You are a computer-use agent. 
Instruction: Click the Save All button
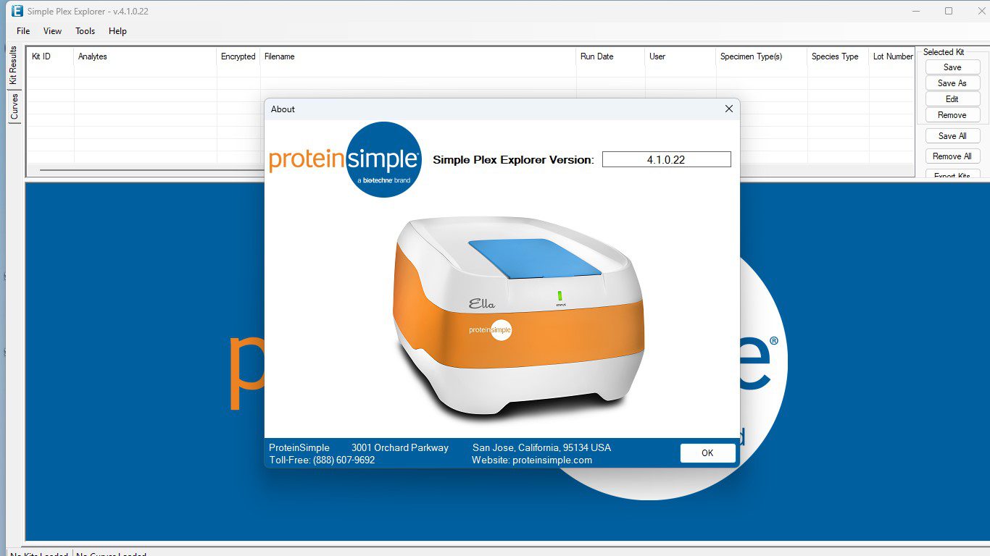click(952, 135)
